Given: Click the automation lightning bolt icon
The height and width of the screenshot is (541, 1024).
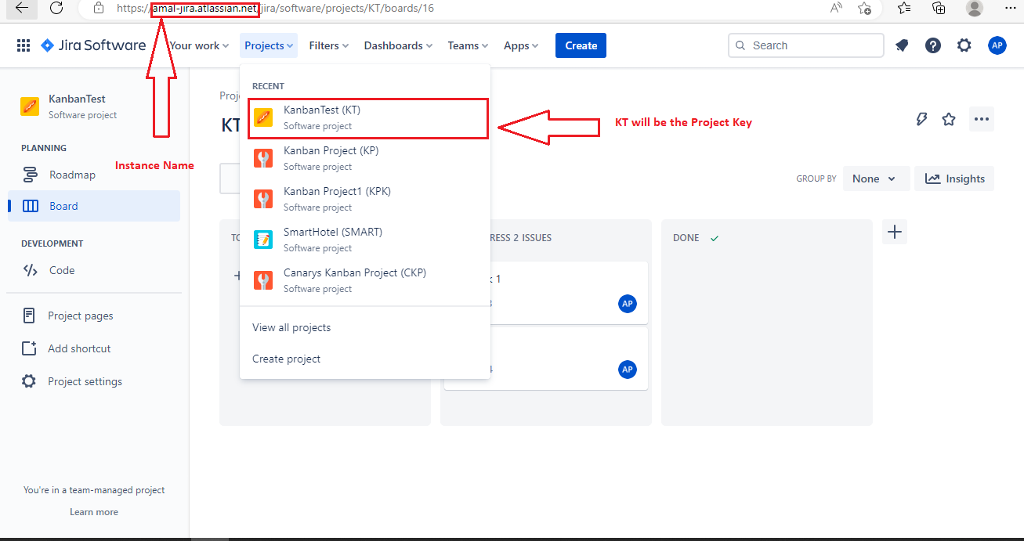Looking at the screenshot, I should (922, 119).
